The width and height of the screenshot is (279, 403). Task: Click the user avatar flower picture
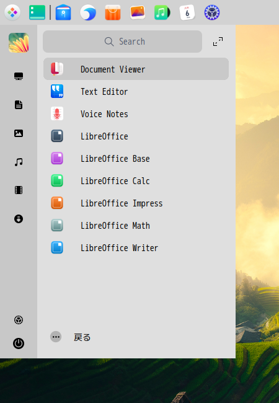[x=19, y=43]
